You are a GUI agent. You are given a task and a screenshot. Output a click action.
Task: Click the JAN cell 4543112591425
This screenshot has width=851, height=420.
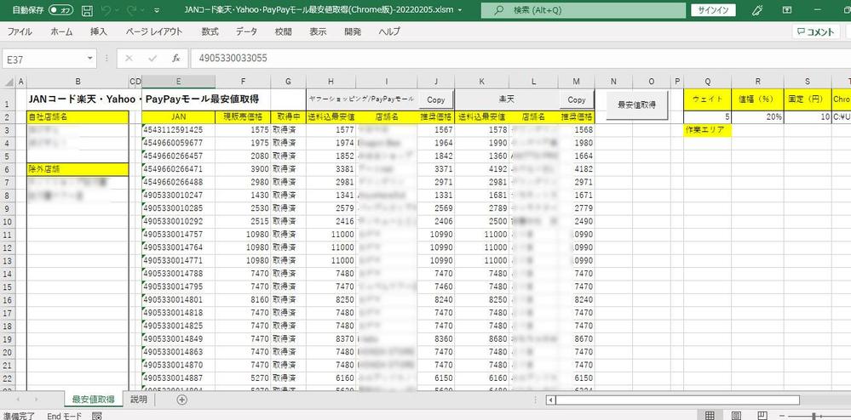click(x=179, y=130)
